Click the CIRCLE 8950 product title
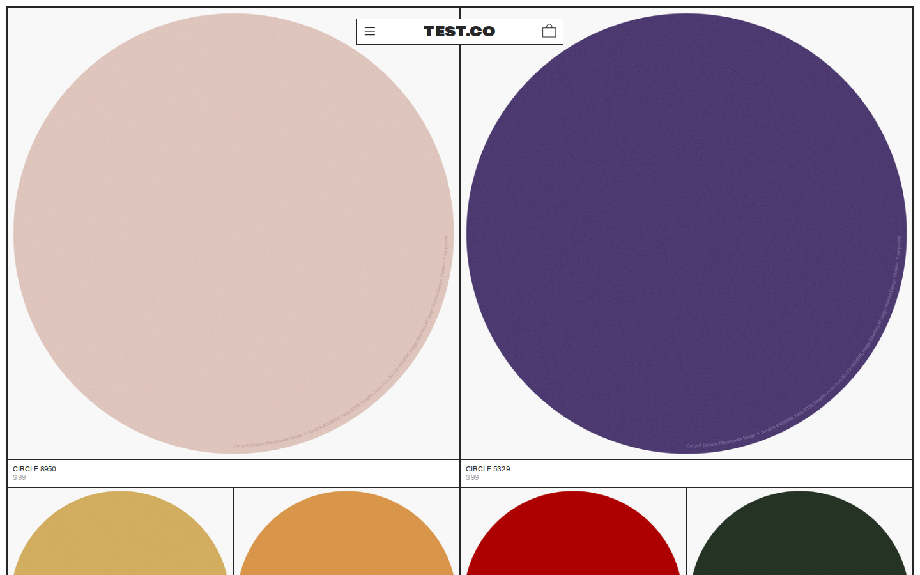The width and height of the screenshot is (920, 575). coord(34,469)
